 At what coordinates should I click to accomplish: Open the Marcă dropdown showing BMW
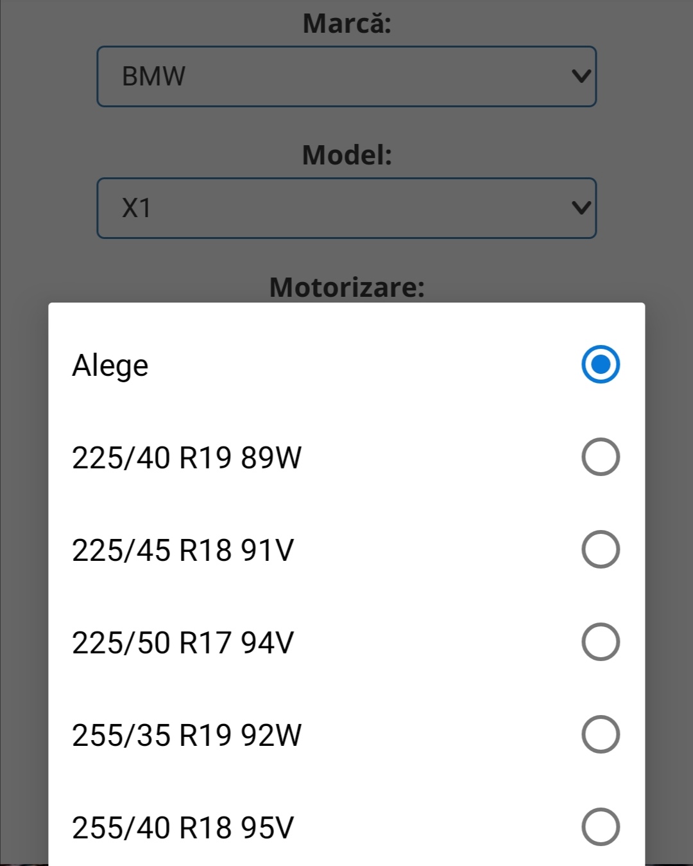click(x=346, y=76)
